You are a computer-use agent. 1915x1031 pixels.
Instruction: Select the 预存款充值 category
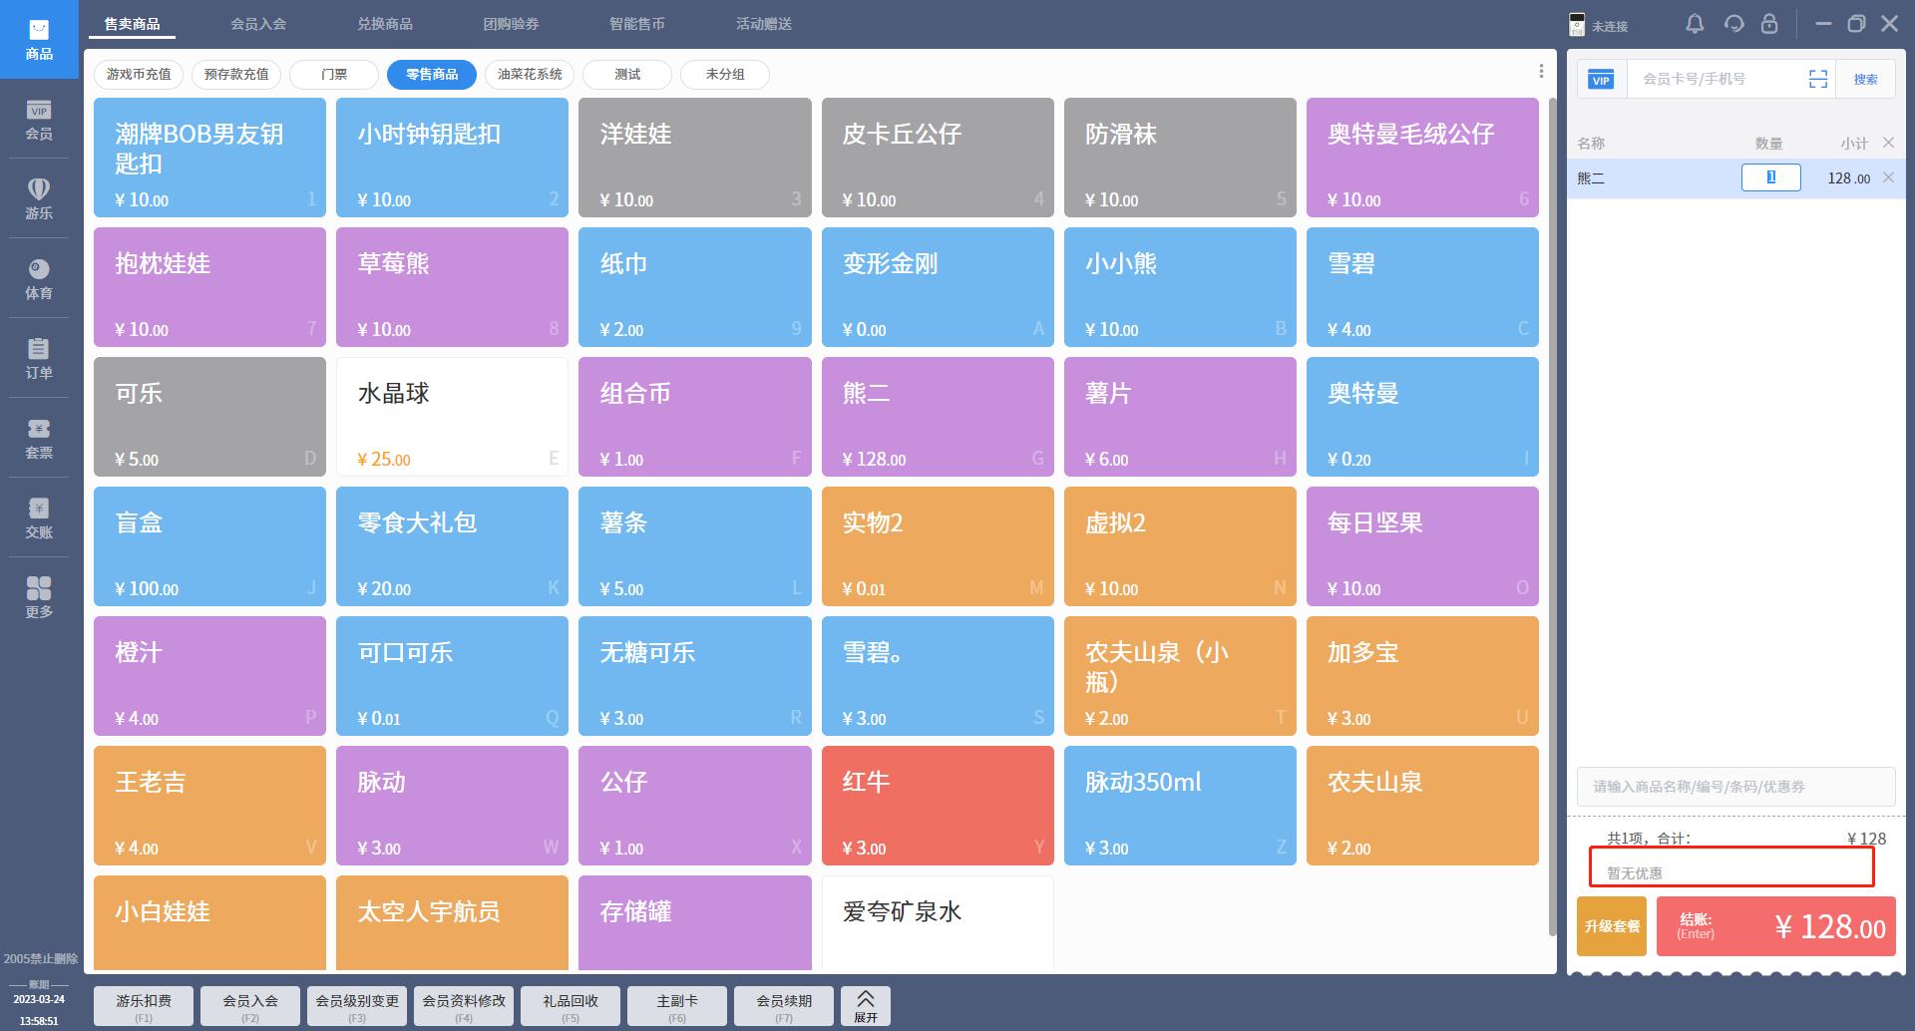tap(236, 74)
